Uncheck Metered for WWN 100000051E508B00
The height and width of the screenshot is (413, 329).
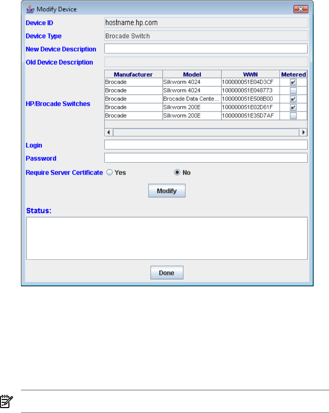click(x=293, y=99)
